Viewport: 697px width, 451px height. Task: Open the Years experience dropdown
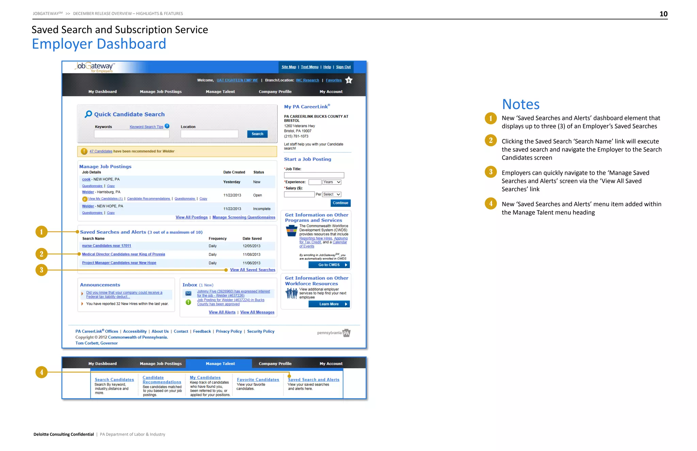(x=332, y=182)
